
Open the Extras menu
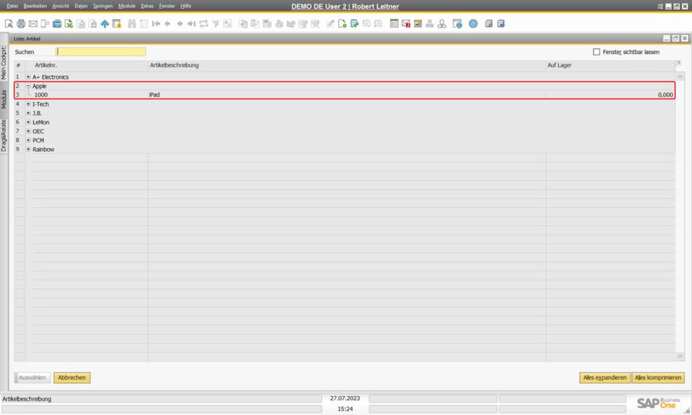point(147,6)
